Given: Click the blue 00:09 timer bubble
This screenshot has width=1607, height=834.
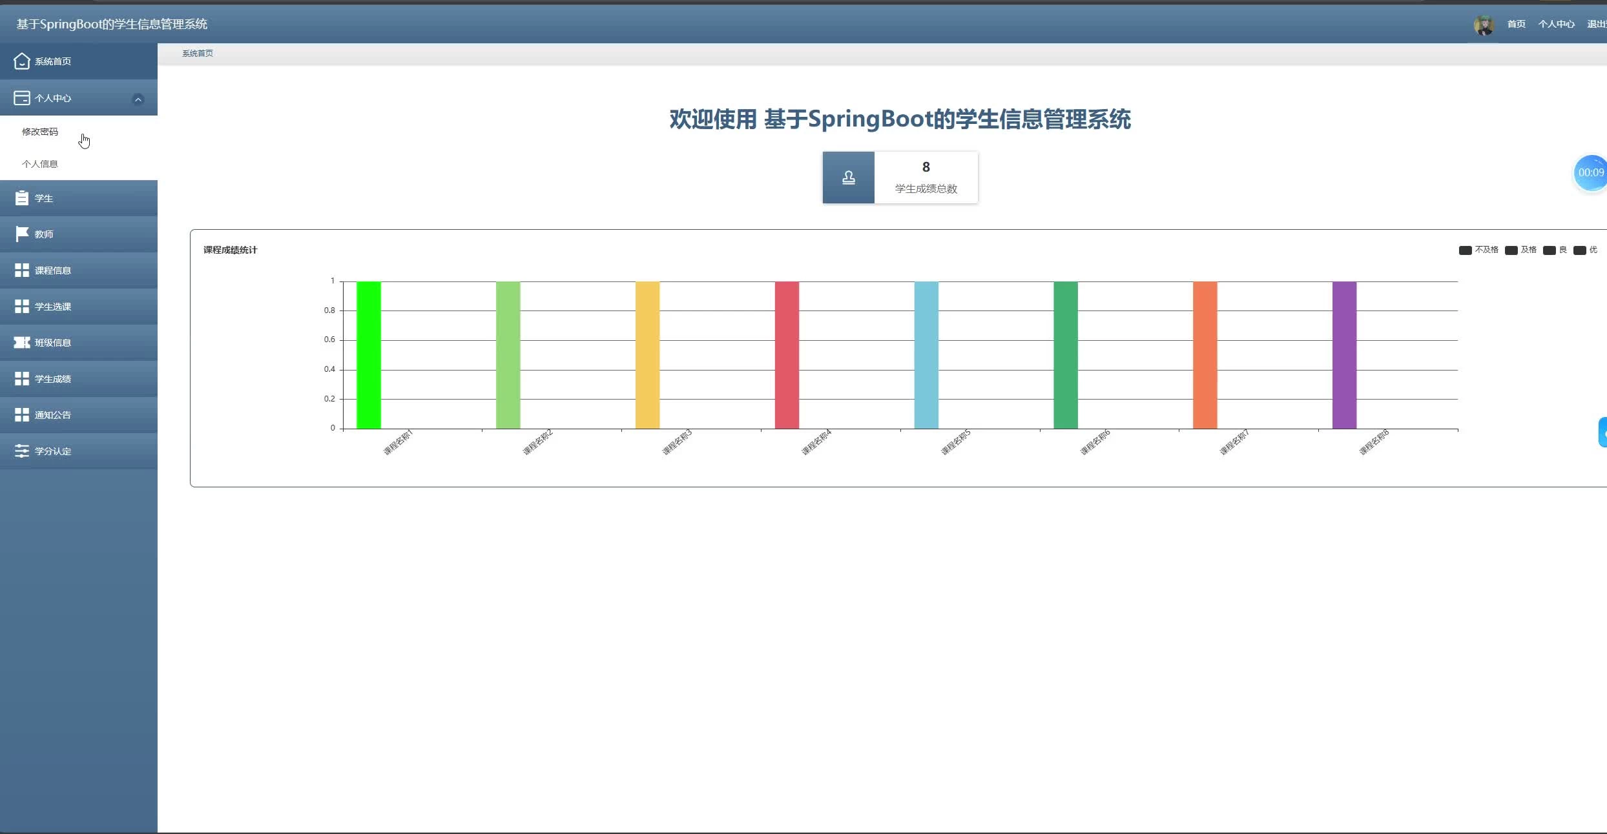Looking at the screenshot, I should pyautogui.click(x=1590, y=173).
